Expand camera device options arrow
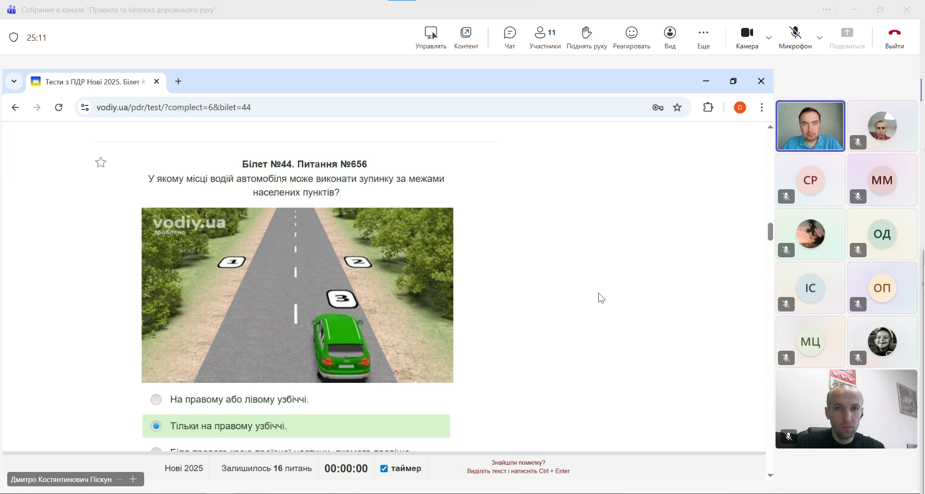The width and height of the screenshot is (925, 494). [x=769, y=38]
